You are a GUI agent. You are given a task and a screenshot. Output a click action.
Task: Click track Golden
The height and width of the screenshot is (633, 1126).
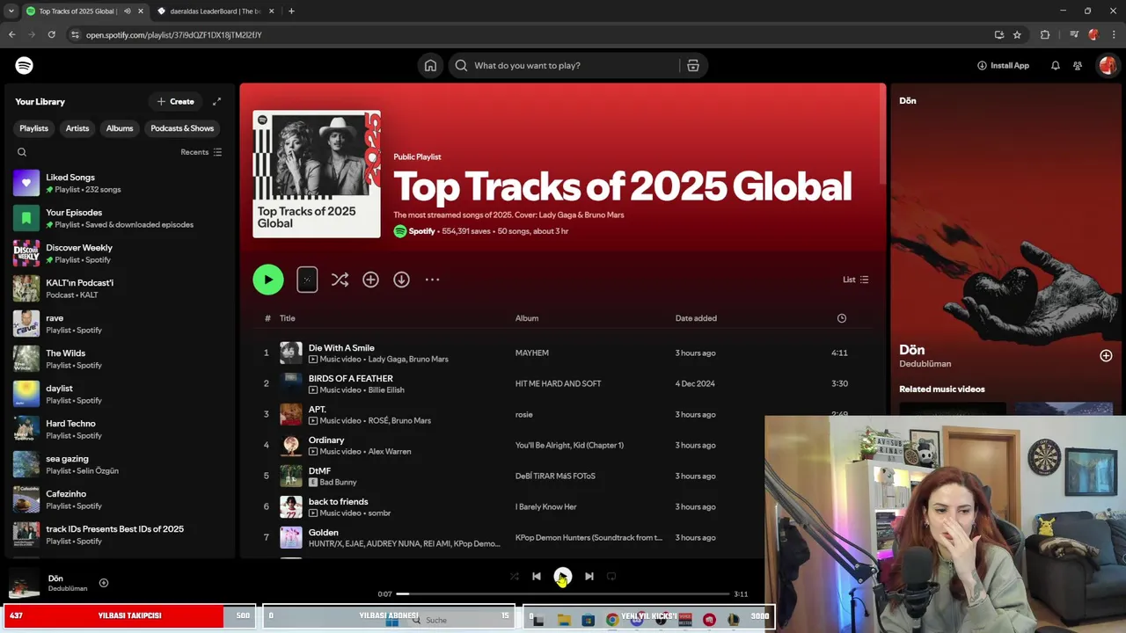[324, 533]
